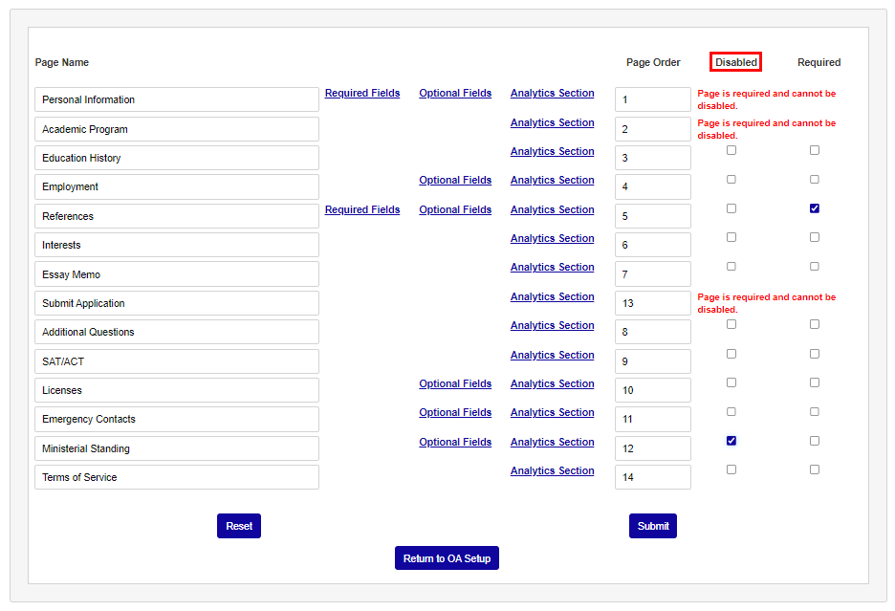Toggle the Disabled checkbox for Employment
895x611 pixels.
coord(731,179)
